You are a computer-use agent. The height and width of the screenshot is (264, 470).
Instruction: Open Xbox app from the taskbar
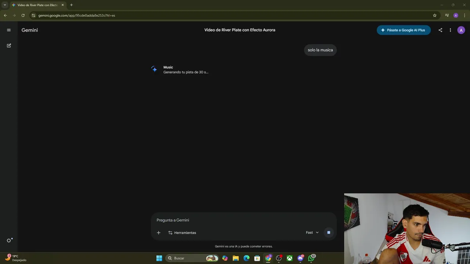[x=290, y=258]
